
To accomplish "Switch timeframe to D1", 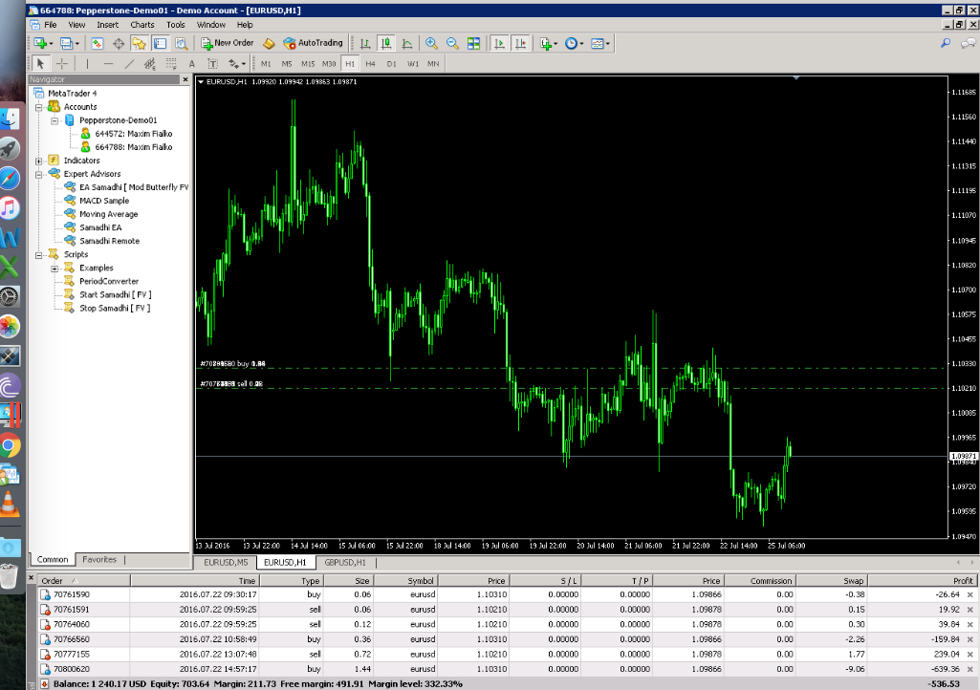I will (x=392, y=64).
